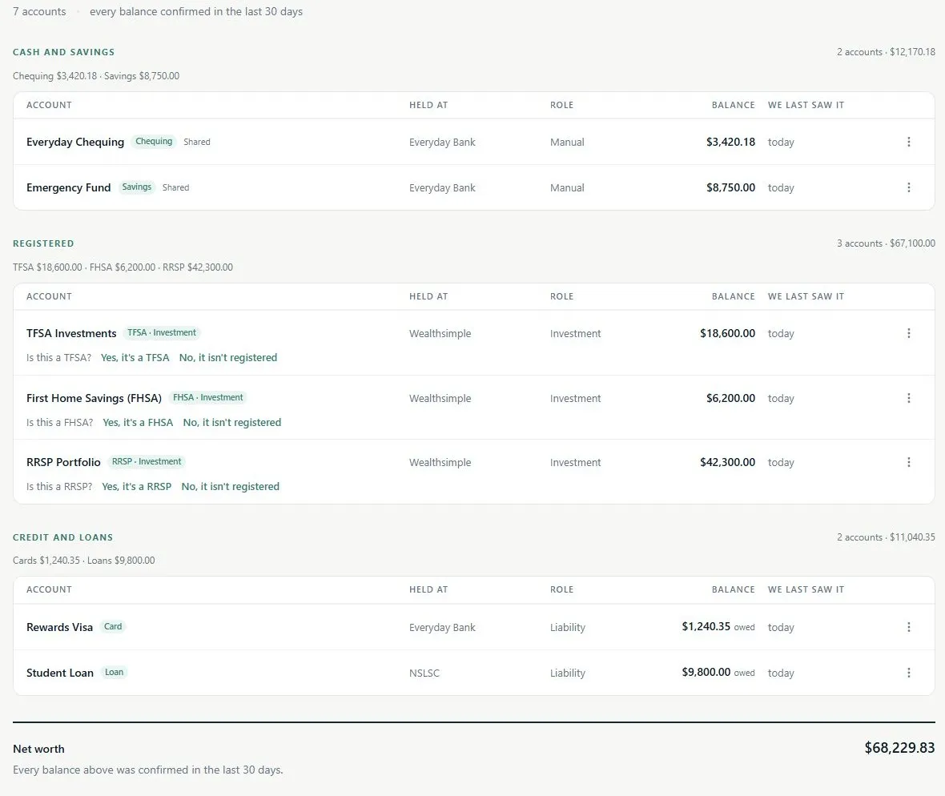Choose "No, it isn't registered" for First Home Savings
Image resolution: width=945 pixels, height=796 pixels.
232,422
